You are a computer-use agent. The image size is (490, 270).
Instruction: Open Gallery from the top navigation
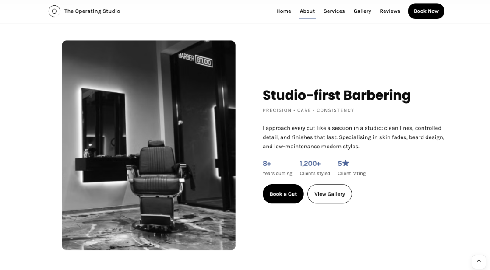362,11
